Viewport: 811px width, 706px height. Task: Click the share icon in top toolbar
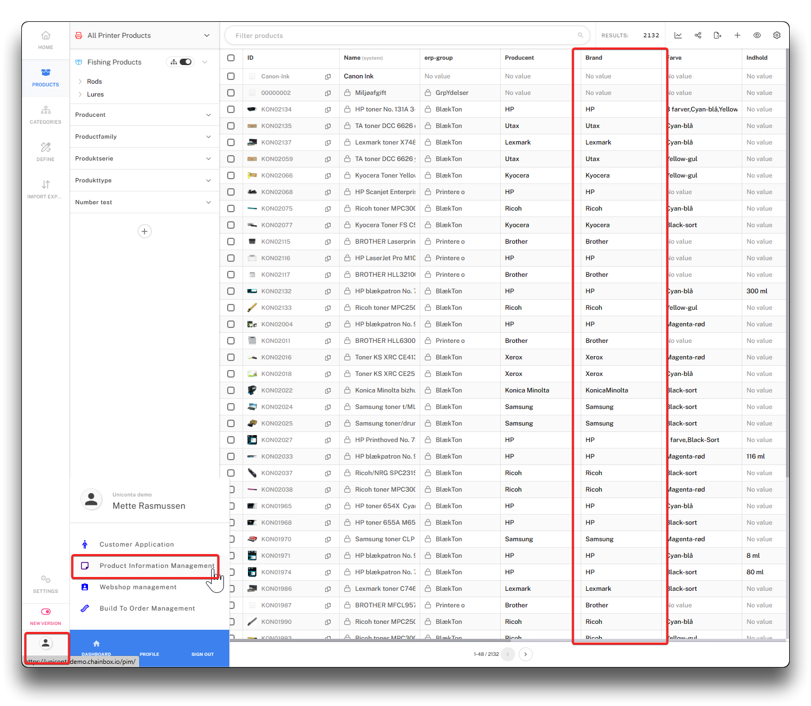(698, 35)
